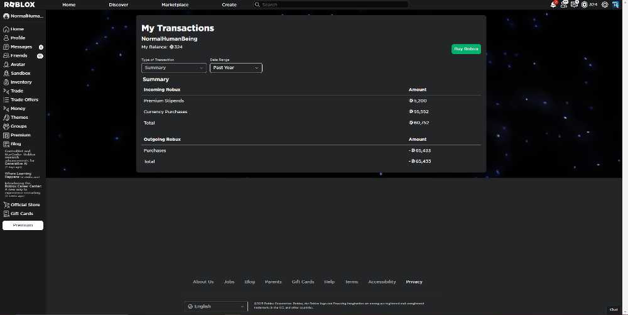Open the Type of Transaction dropdown
This screenshot has width=628, height=315.
(x=174, y=68)
